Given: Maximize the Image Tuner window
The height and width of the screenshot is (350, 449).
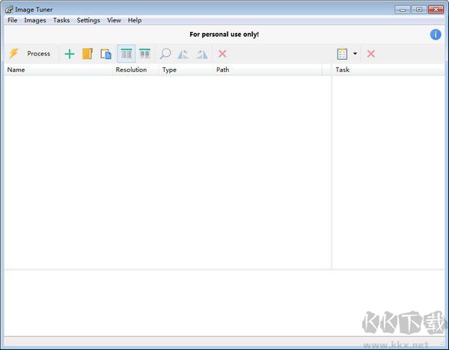Looking at the screenshot, I should point(419,10).
